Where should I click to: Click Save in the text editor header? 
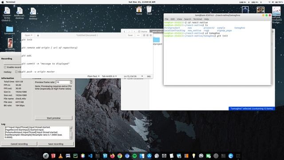(130, 35)
